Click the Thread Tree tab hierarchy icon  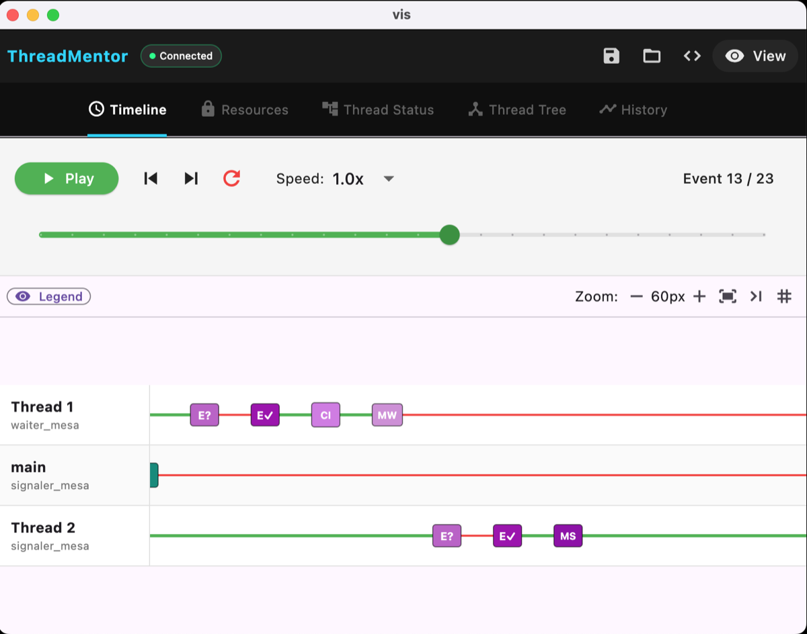click(475, 109)
